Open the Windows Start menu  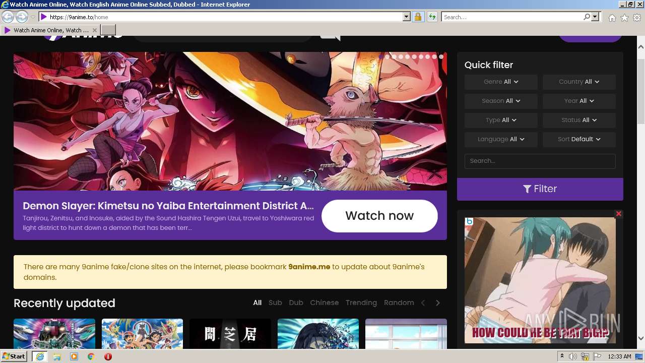(x=14, y=356)
